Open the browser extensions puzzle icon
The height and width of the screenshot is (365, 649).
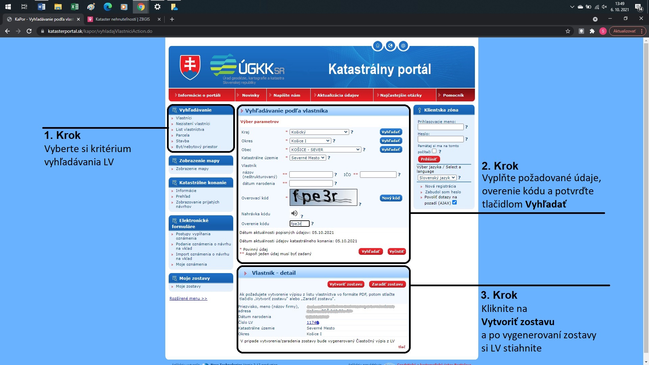point(592,31)
